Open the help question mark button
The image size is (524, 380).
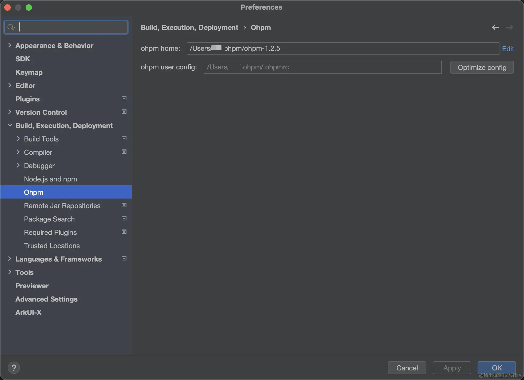pyautogui.click(x=14, y=368)
